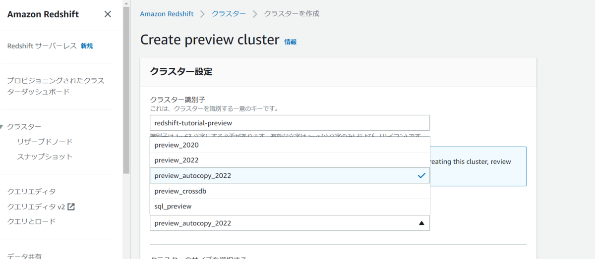Open Redshift サーバーレス in the sidebar

point(42,46)
